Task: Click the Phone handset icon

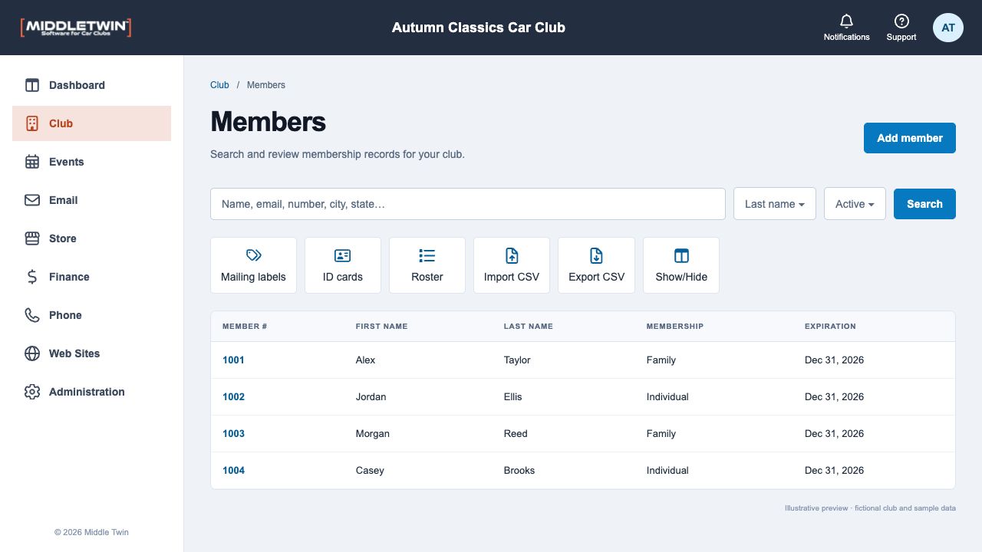Action: click(x=32, y=315)
